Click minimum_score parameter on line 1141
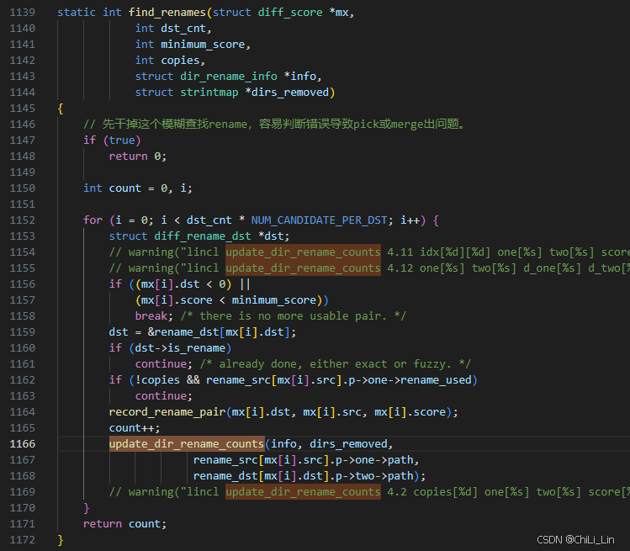Image resolution: width=630 pixels, height=551 pixels. coord(203,45)
